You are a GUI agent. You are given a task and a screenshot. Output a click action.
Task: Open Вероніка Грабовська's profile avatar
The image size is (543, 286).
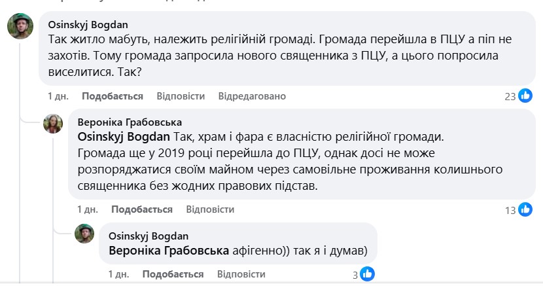click(54, 123)
